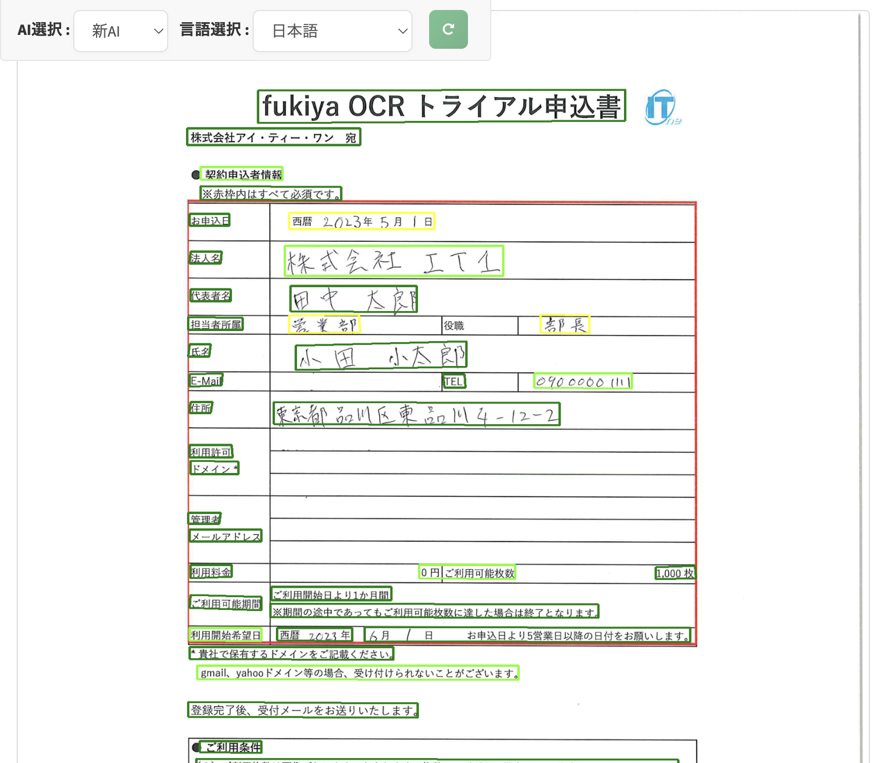The height and width of the screenshot is (763, 886).
Task: Select the 契約申込者情報 heading box
Action: click(241, 174)
